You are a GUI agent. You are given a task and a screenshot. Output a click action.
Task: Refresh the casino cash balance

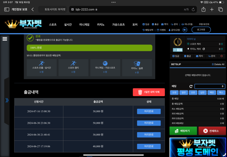(x=204, y=49)
